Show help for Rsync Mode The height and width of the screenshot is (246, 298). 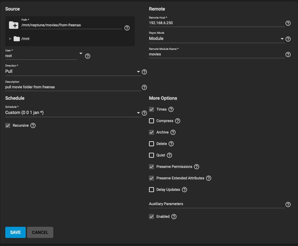[x=288, y=39]
